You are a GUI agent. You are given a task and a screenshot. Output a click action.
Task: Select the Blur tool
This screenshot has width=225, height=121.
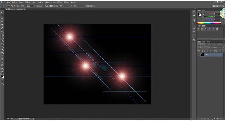click(x=2, y=50)
